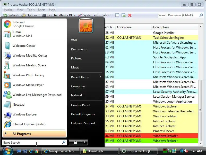Select the Windows Sidebar row
The height and width of the screenshot is (155, 206).
151,116
